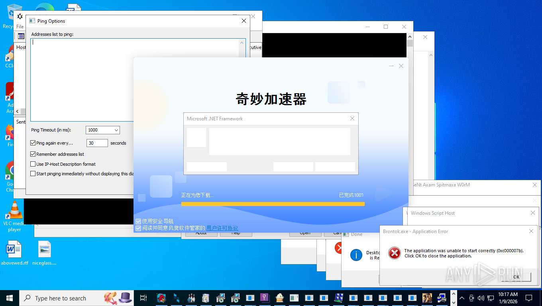
Task: Click the 正在为您下载 status text
Action: pos(197,195)
